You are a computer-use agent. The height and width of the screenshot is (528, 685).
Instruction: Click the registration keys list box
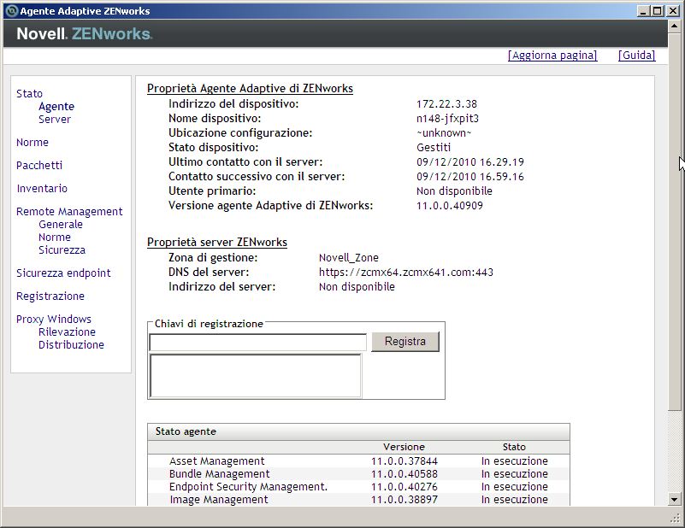point(256,376)
